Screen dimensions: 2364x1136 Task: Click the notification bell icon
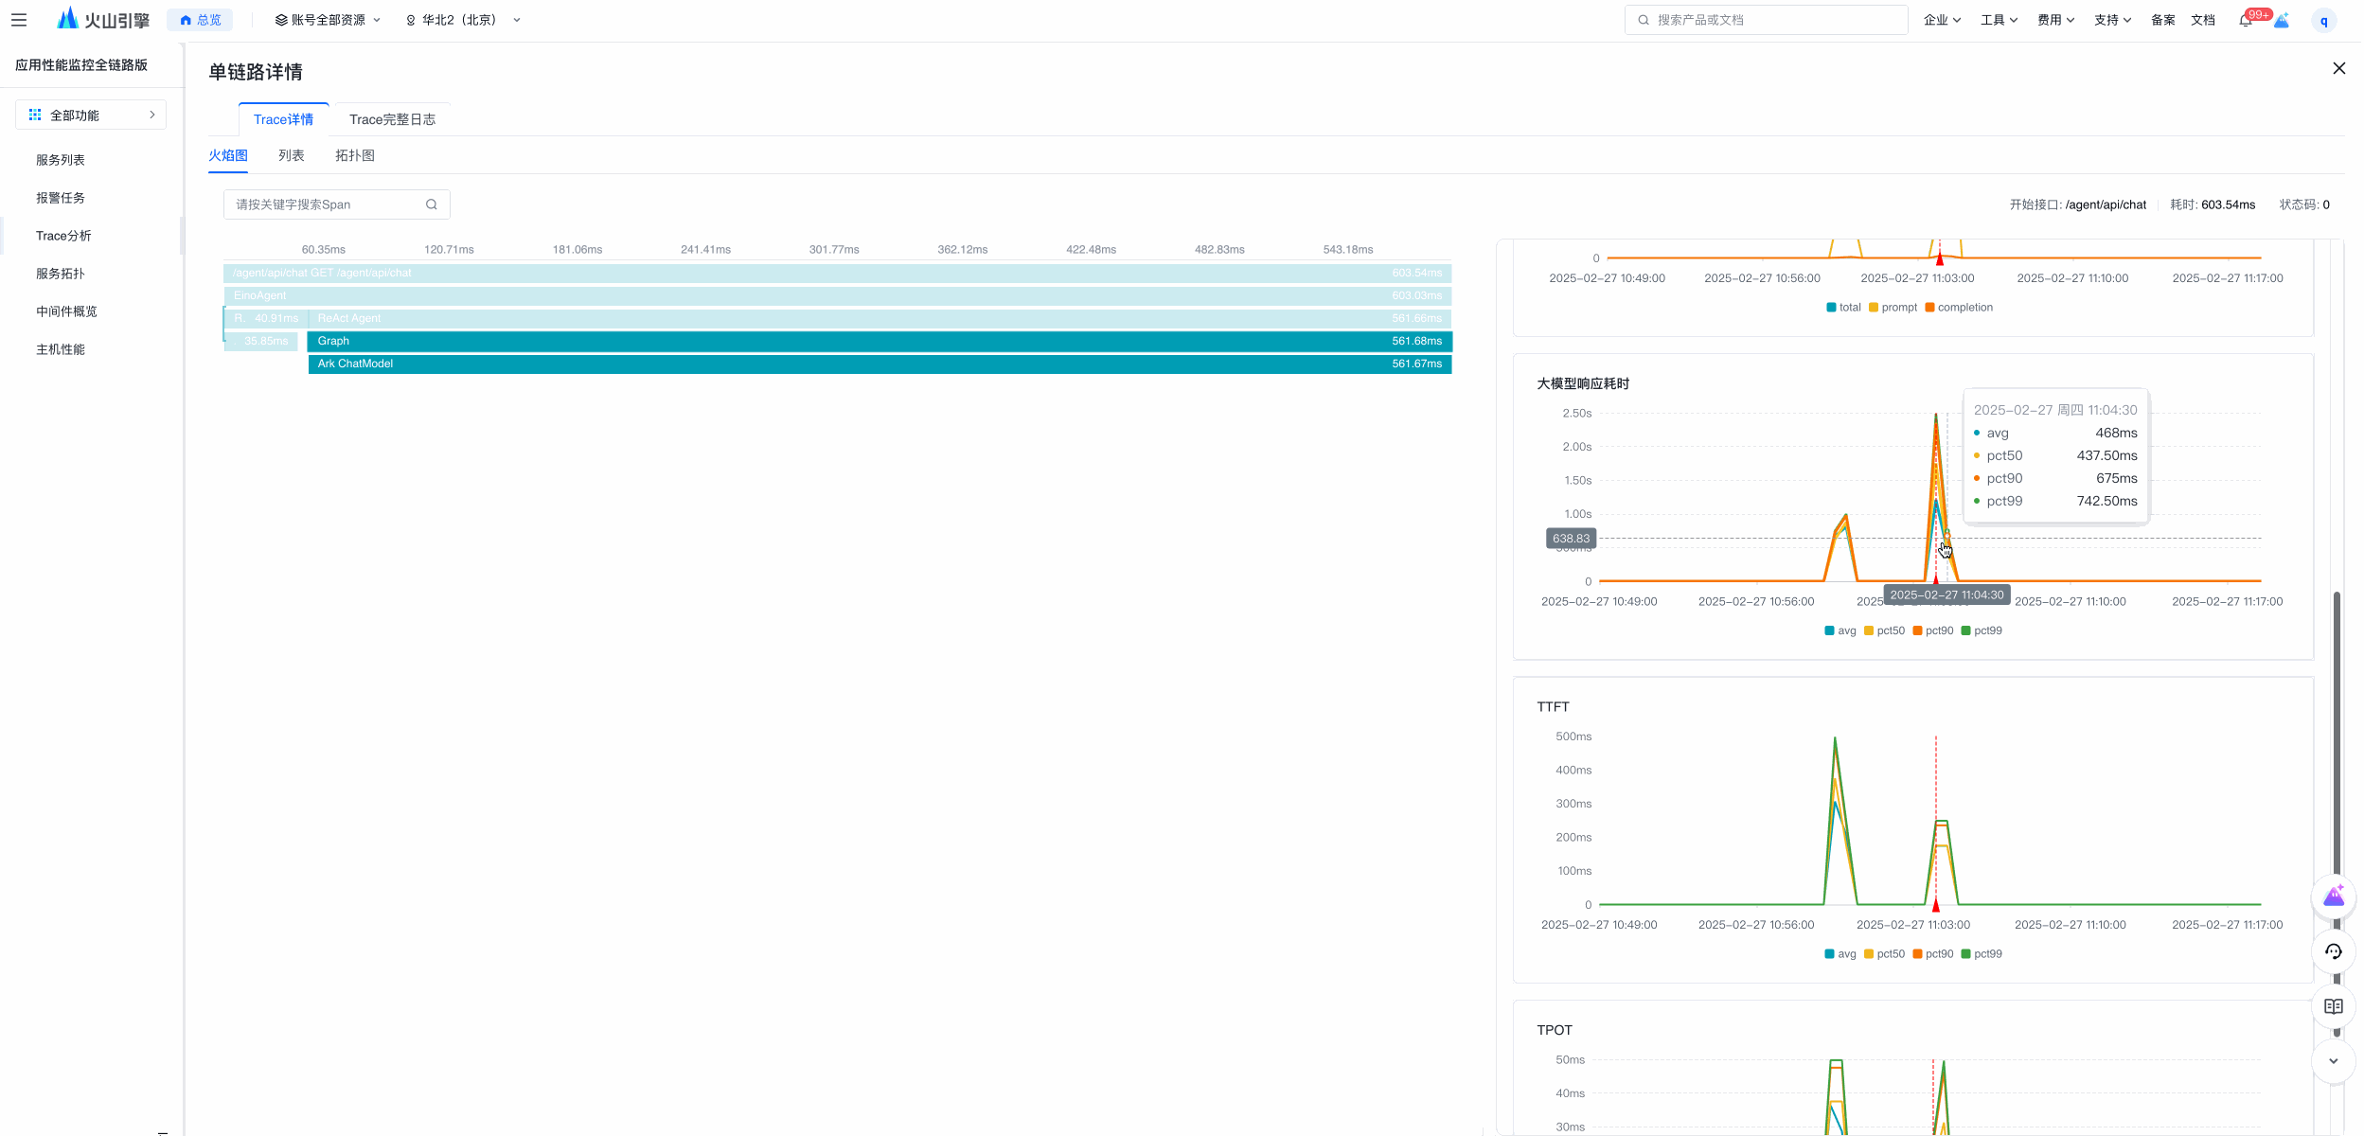tap(2245, 20)
